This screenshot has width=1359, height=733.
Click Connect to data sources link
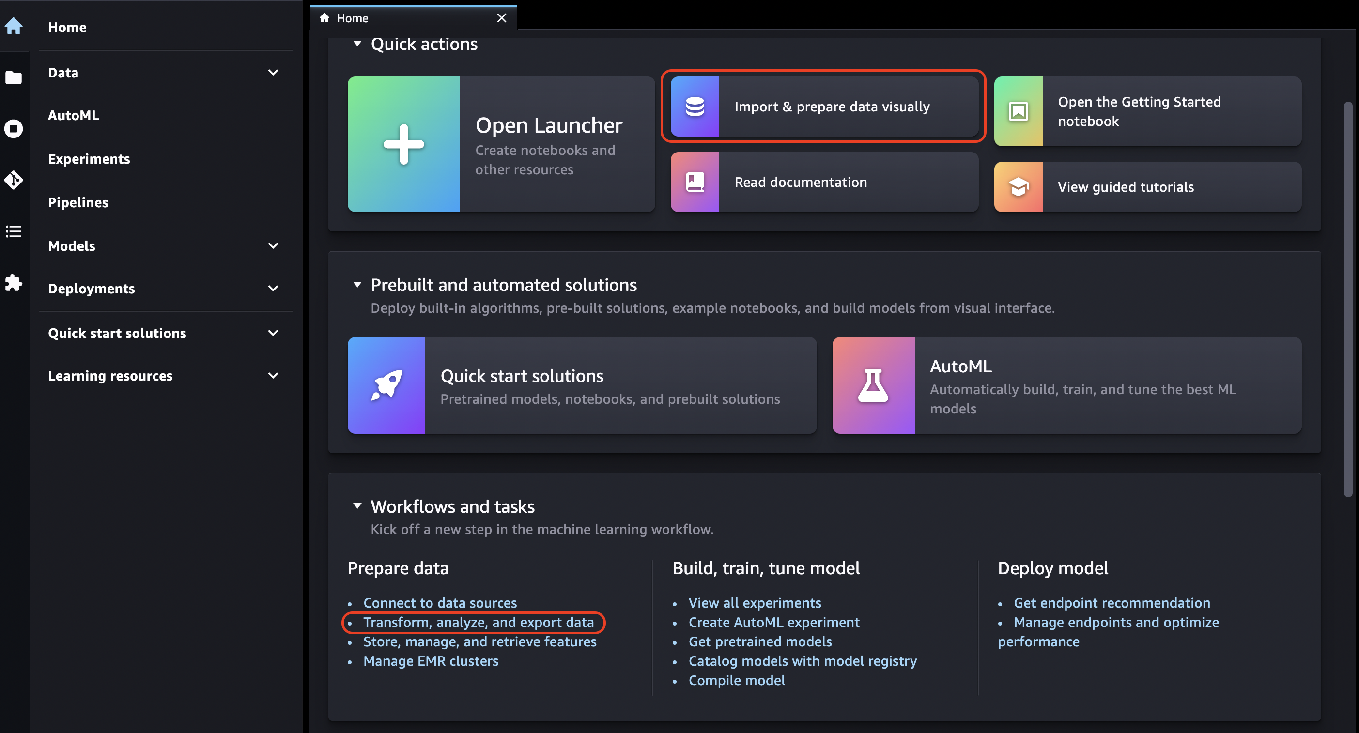pos(440,601)
